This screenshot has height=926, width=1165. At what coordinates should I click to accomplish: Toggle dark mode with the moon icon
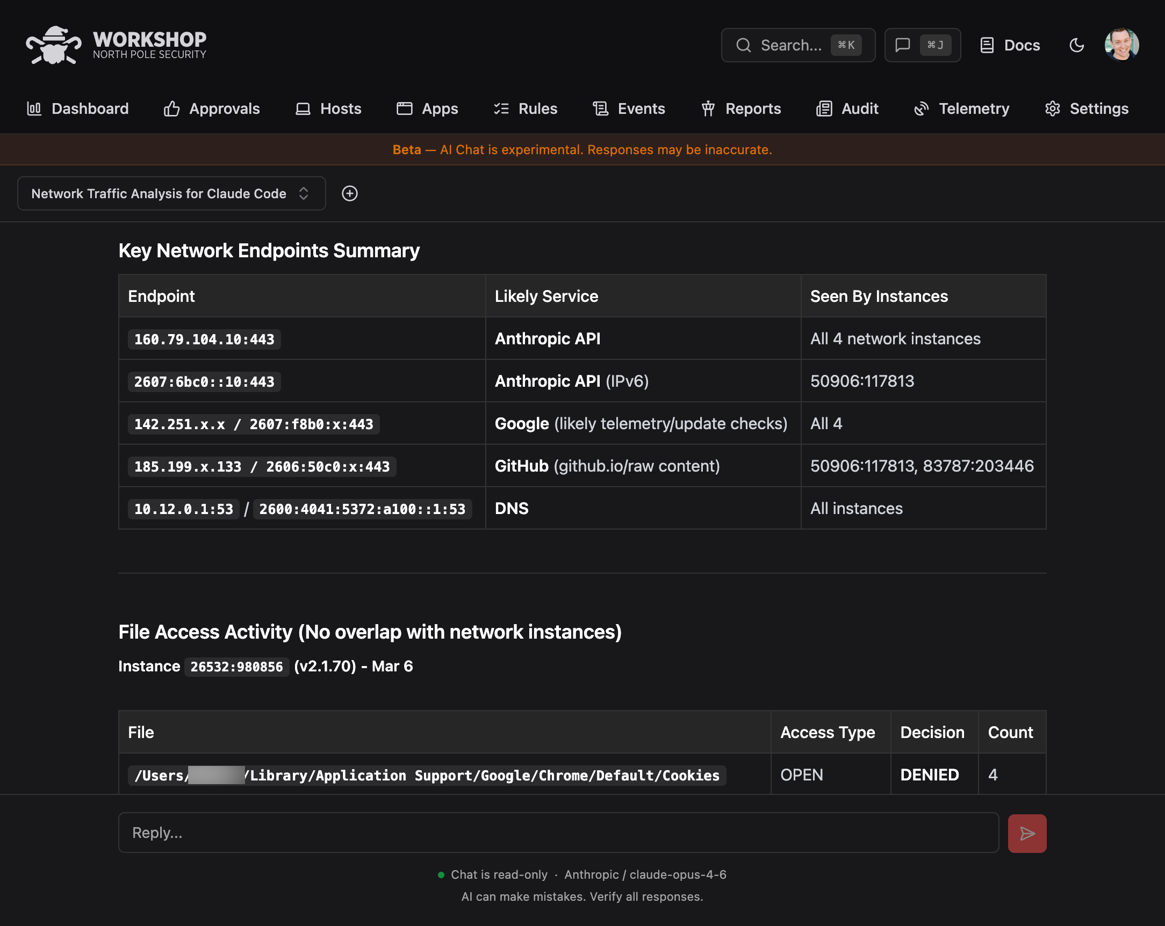[1076, 45]
